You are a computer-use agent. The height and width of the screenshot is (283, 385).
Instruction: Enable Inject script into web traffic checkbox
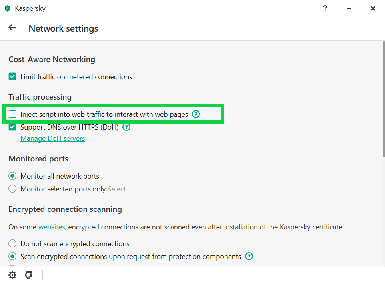click(x=13, y=114)
